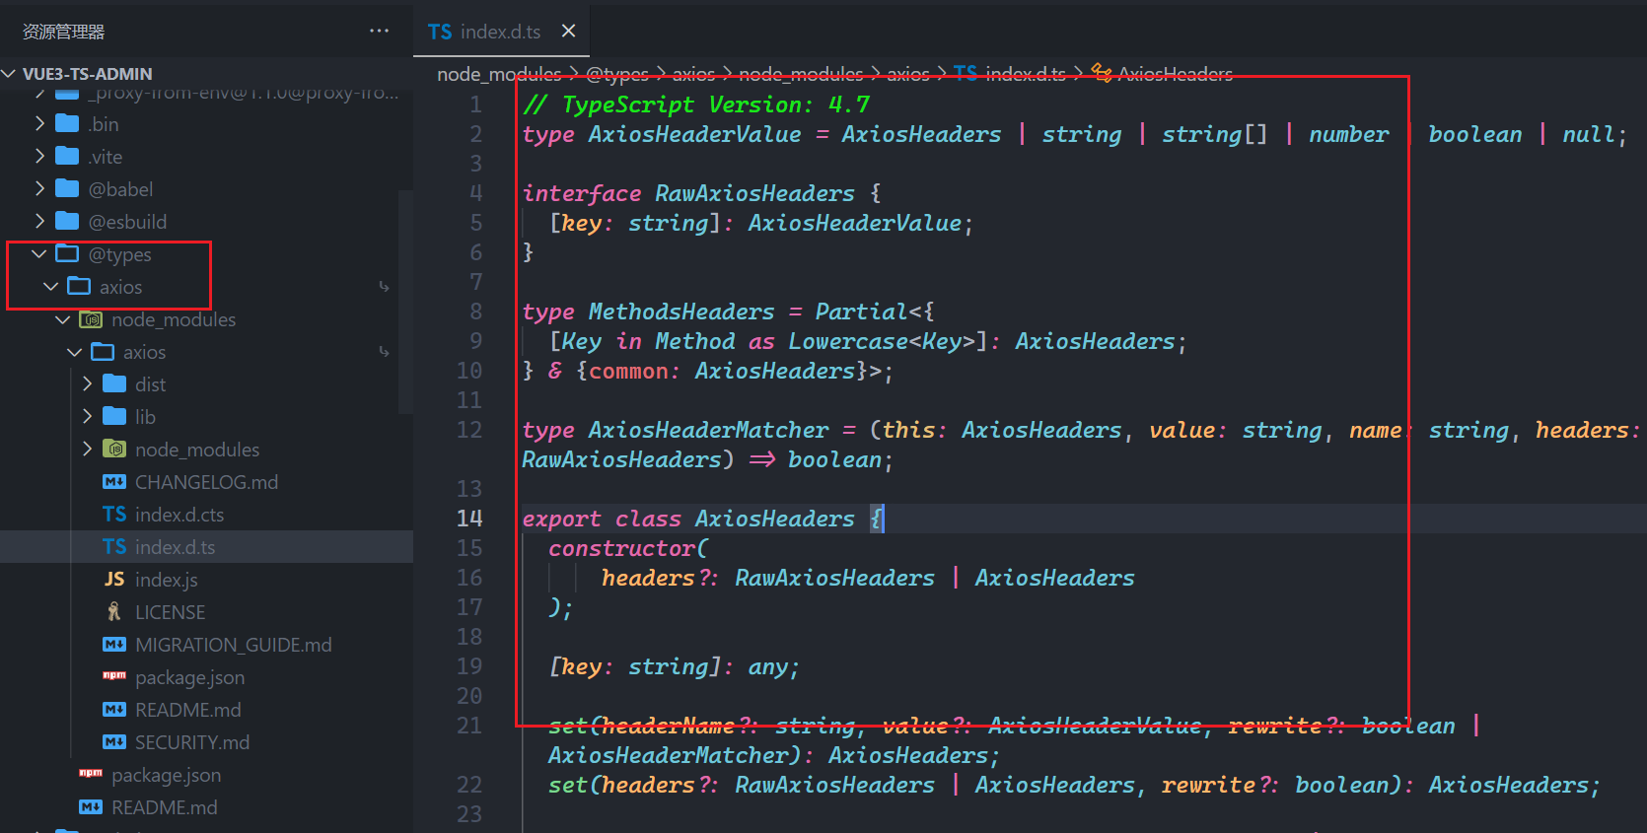The image size is (1647, 833).
Task: Click the symlink arrow icon beside nested axios folder
Action: [384, 352]
